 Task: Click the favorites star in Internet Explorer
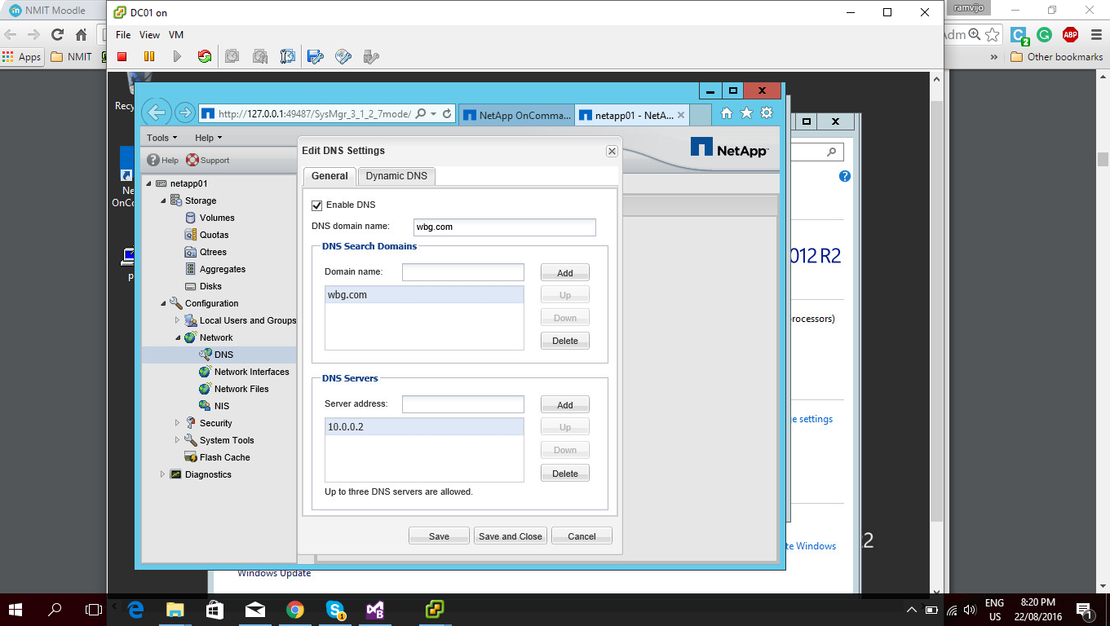(746, 114)
